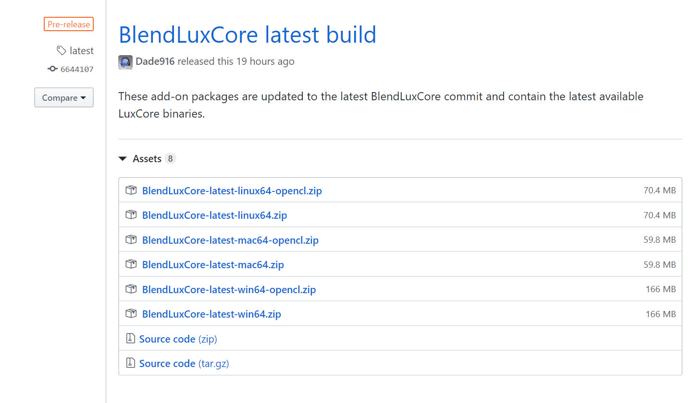Collapse the Assets section
The width and height of the screenshot is (695, 403).
tap(123, 159)
